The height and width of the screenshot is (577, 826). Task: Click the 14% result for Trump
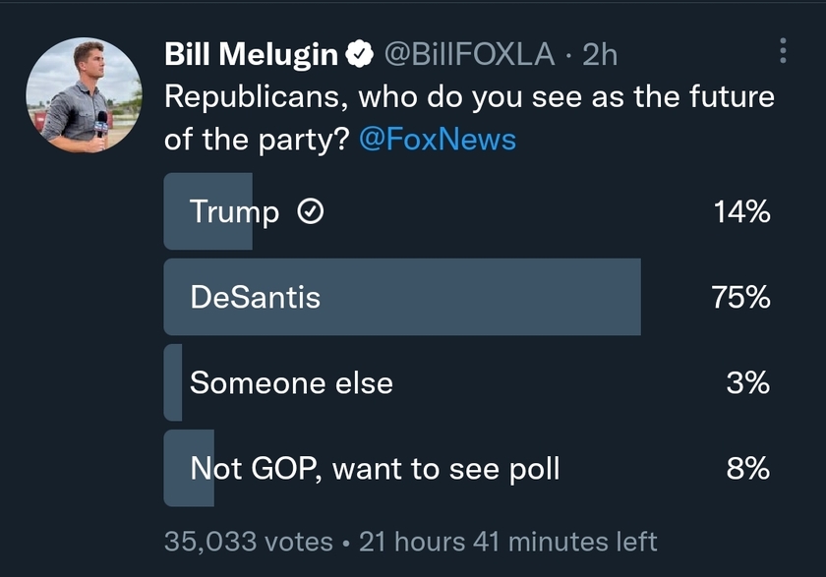pyautogui.click(x=741, y=211)
